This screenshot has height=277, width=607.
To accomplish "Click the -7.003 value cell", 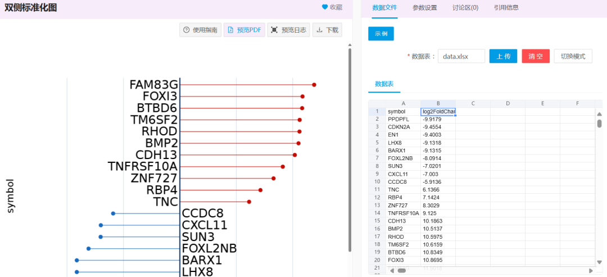I will coord(438,174).
